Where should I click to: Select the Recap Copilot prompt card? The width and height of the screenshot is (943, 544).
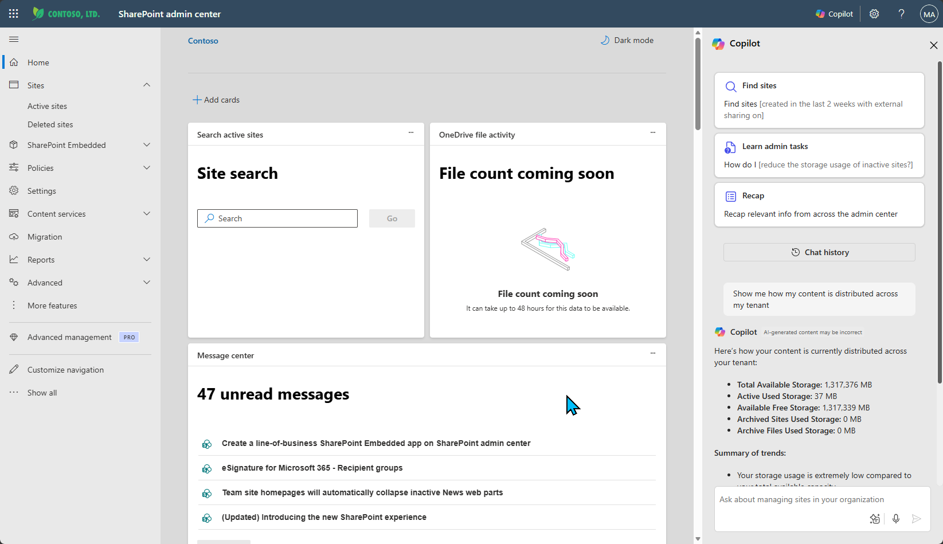(819, 205)
